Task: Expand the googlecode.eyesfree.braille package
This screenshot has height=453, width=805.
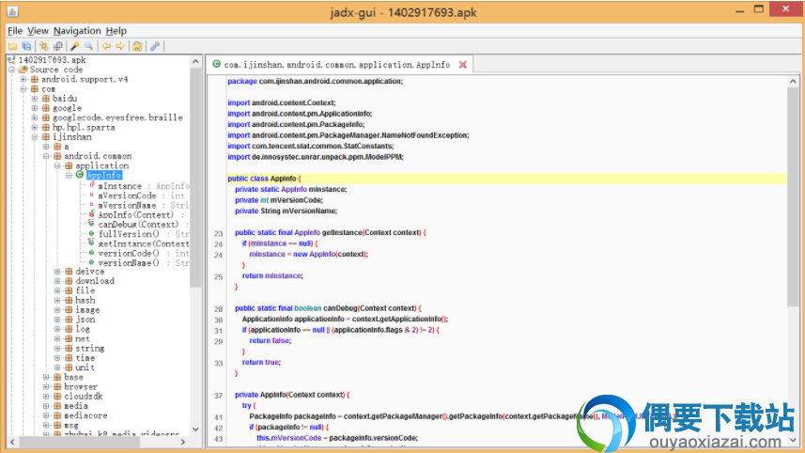Action: (35, 117)
